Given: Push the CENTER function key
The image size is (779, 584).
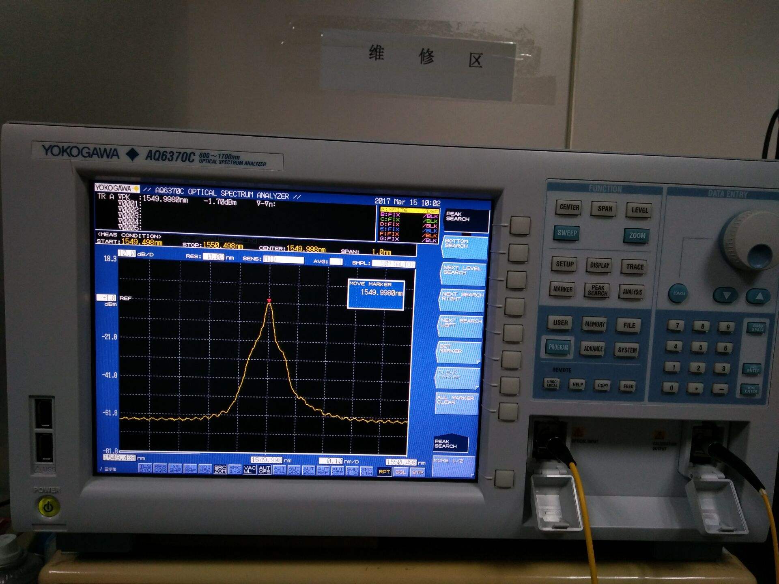Looking at the screenshot, I should [569, 208].
